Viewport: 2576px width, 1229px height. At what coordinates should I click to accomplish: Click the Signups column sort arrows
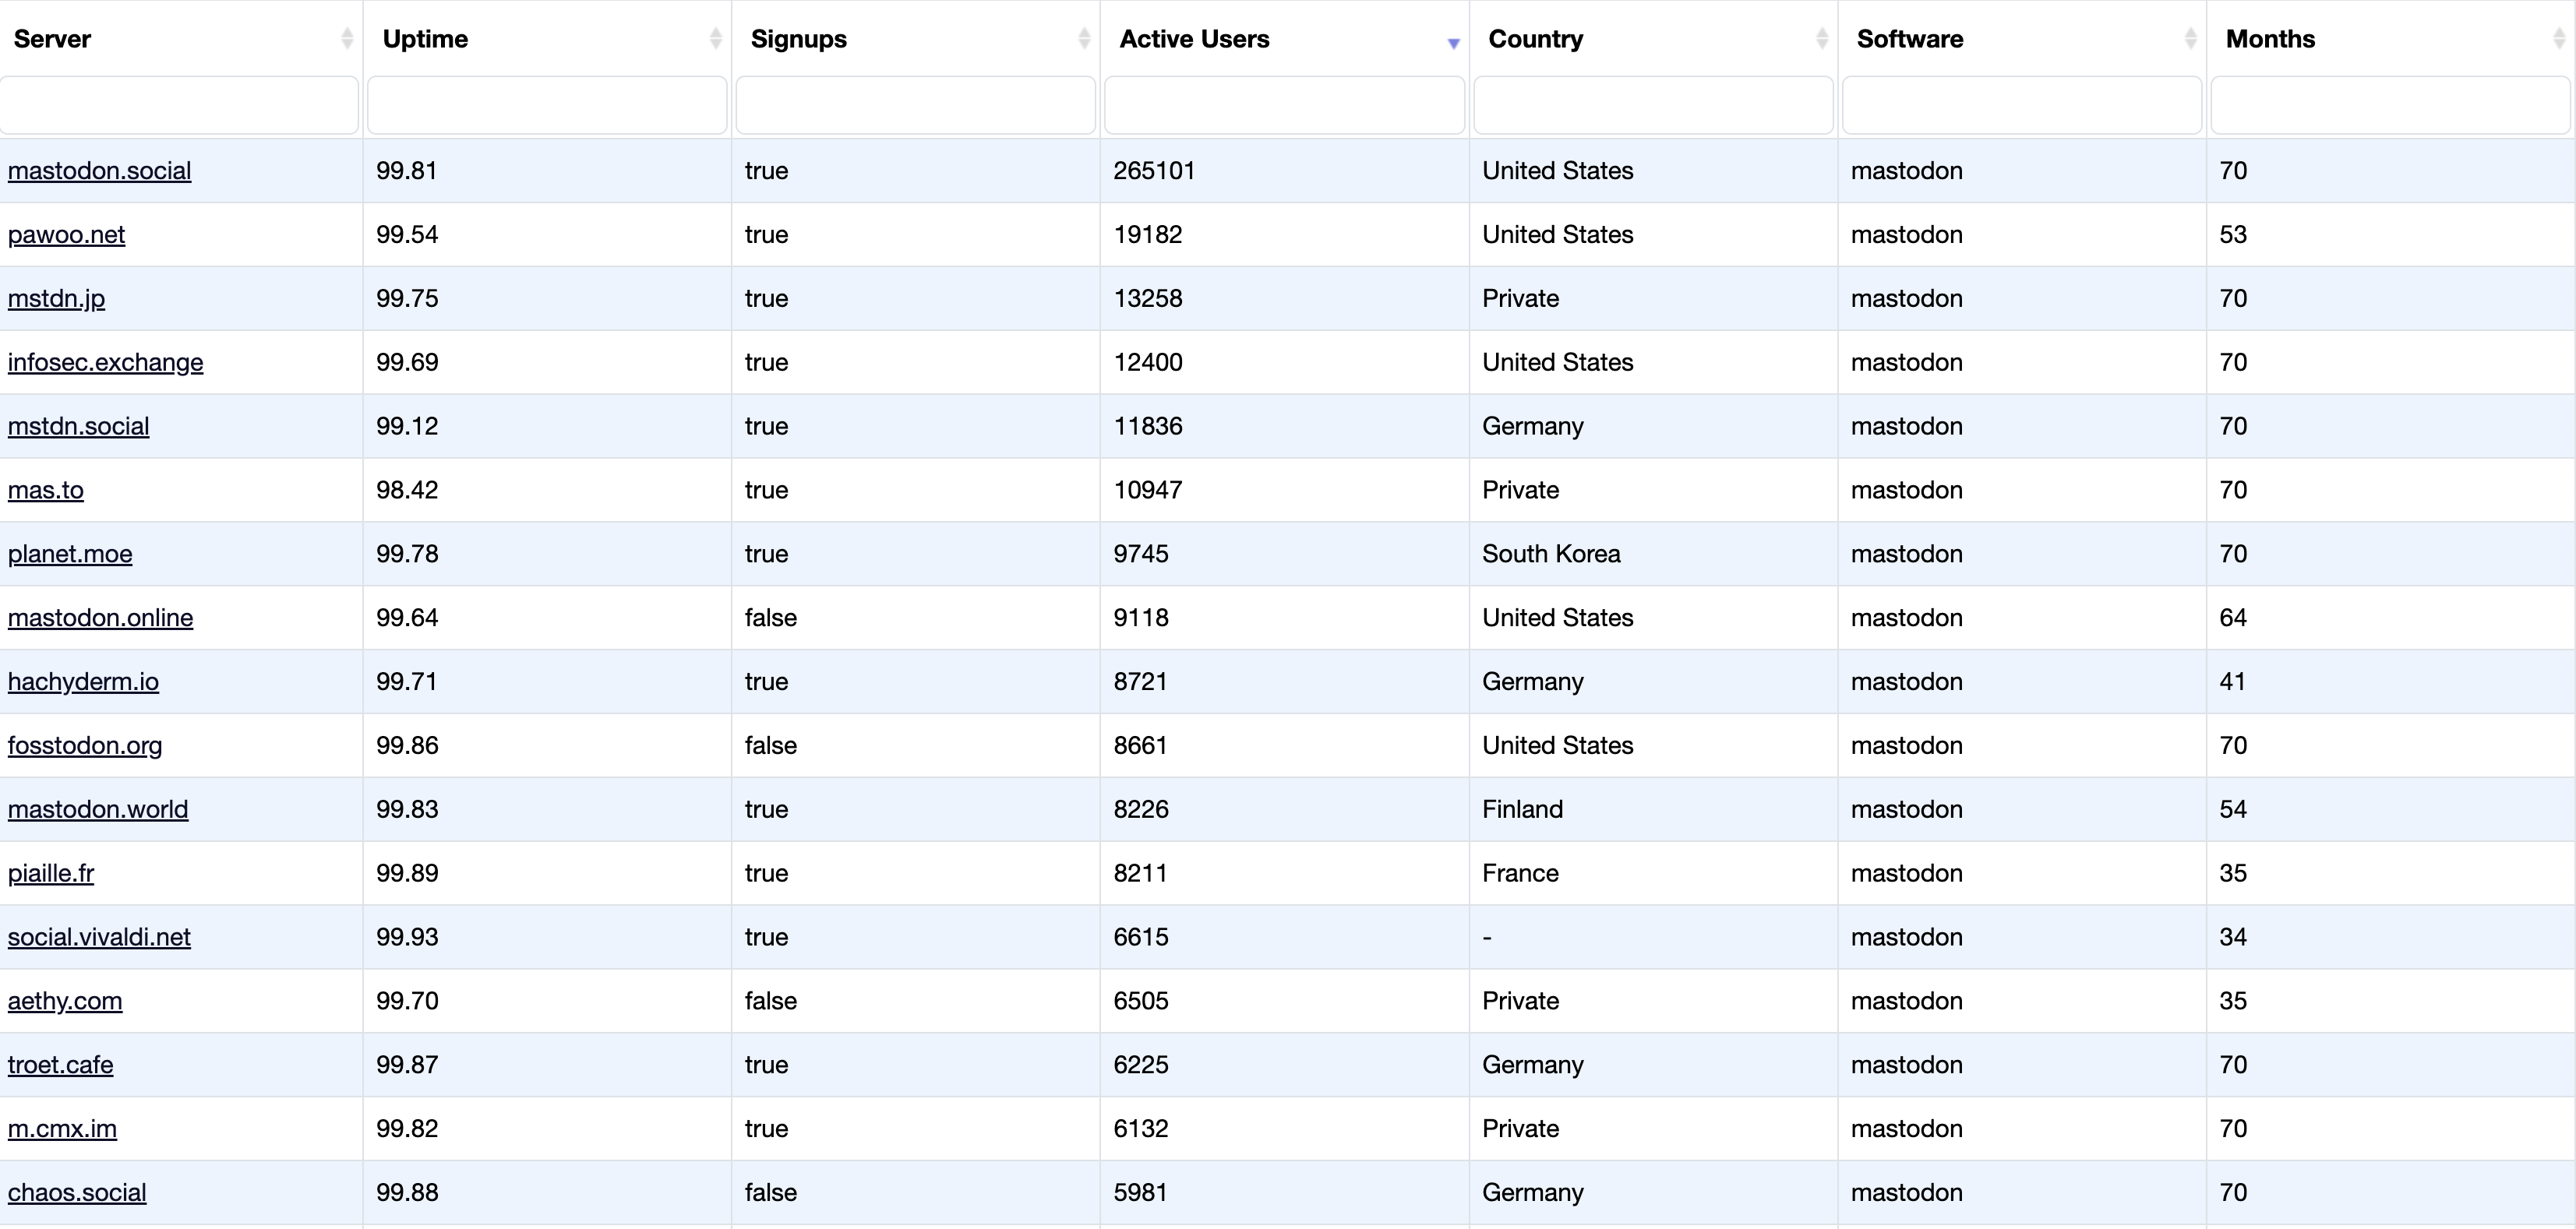[1084, 39]
